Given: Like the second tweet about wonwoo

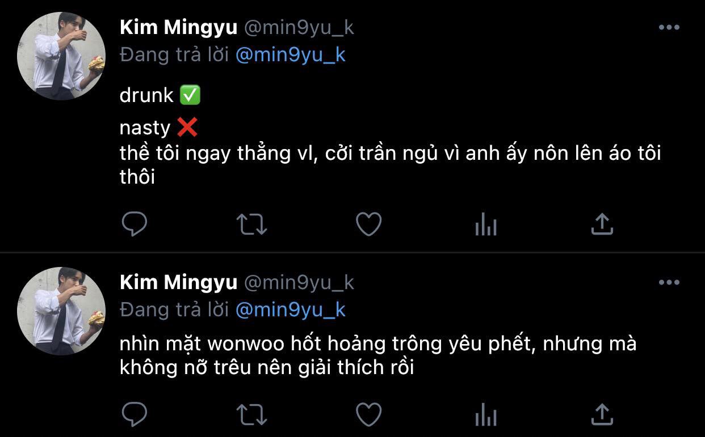Looking at the screenshot, I should (368, 415).
